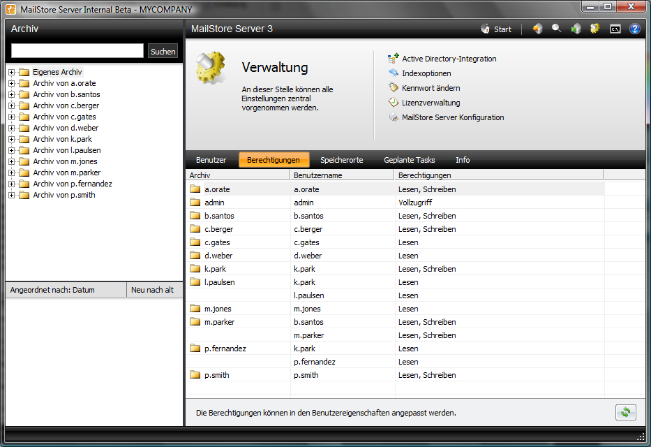Open the command console toolbar icon

click(x=615, y=29)
